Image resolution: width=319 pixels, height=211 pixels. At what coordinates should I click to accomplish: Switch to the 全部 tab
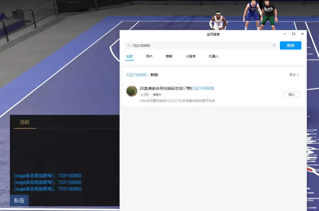pos(129,57)
